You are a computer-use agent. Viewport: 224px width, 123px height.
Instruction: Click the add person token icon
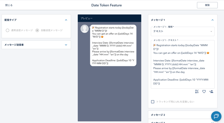211,92
